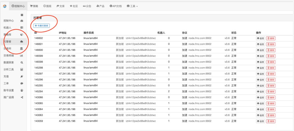Open 围观 in the top navigation
The width and height of the screenshot is (294, 131).
tap(47, 6)
